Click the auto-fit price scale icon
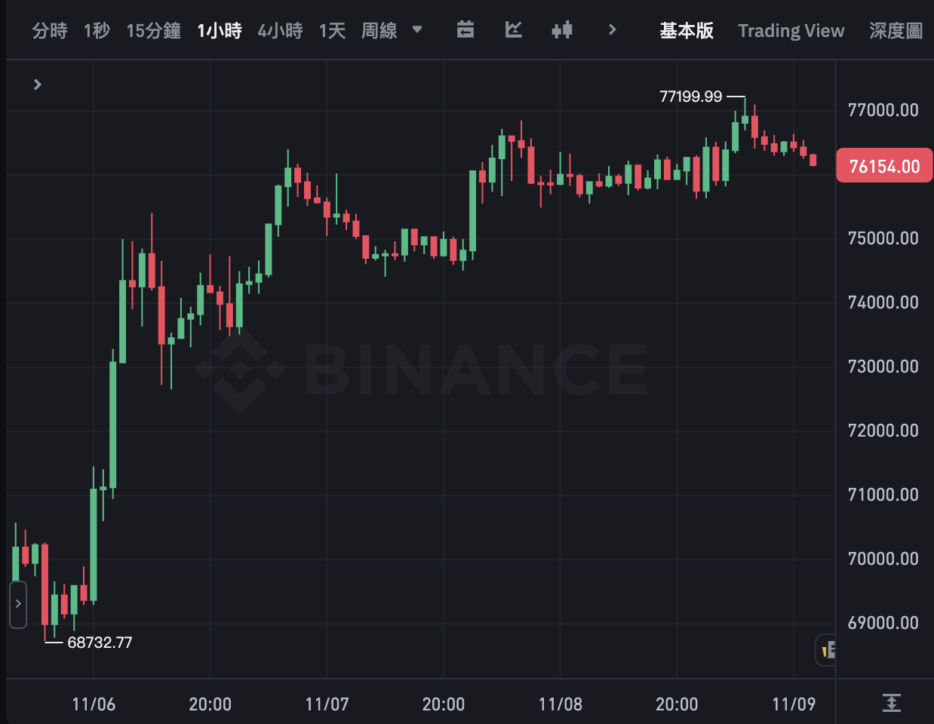Viewport: 934px width, 724px height. pyautogui.click(x=891, y=703)
